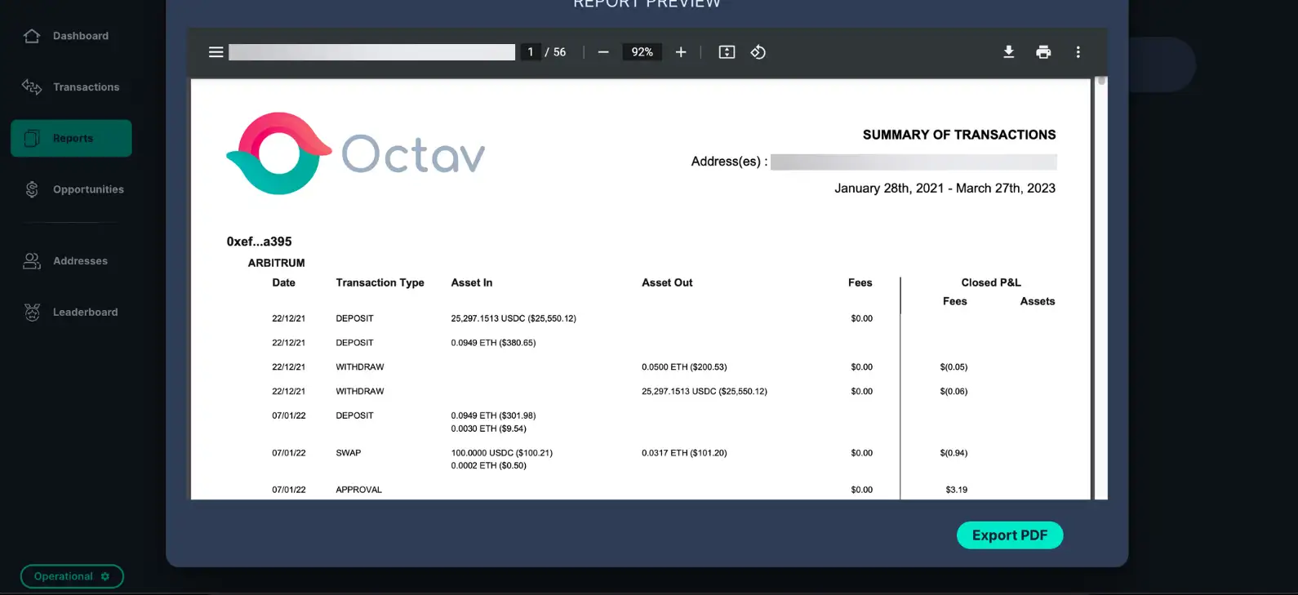Click the 25,297.1513 USDC deposit amount

click(x=513, y=318)
